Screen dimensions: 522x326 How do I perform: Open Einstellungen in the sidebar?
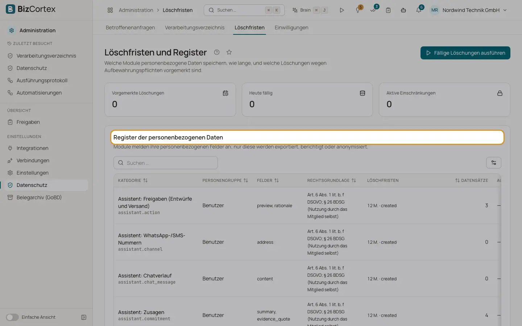[33, 173]
